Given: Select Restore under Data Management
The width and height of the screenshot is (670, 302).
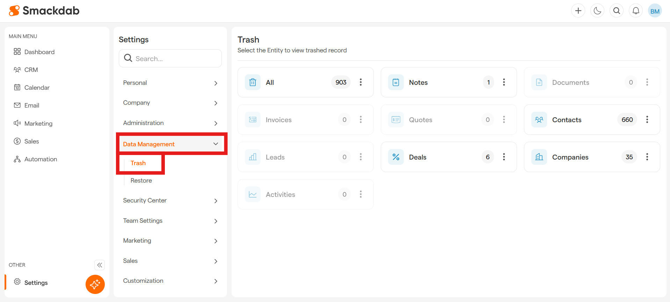Looking at the screenshot, I should 141,181.
